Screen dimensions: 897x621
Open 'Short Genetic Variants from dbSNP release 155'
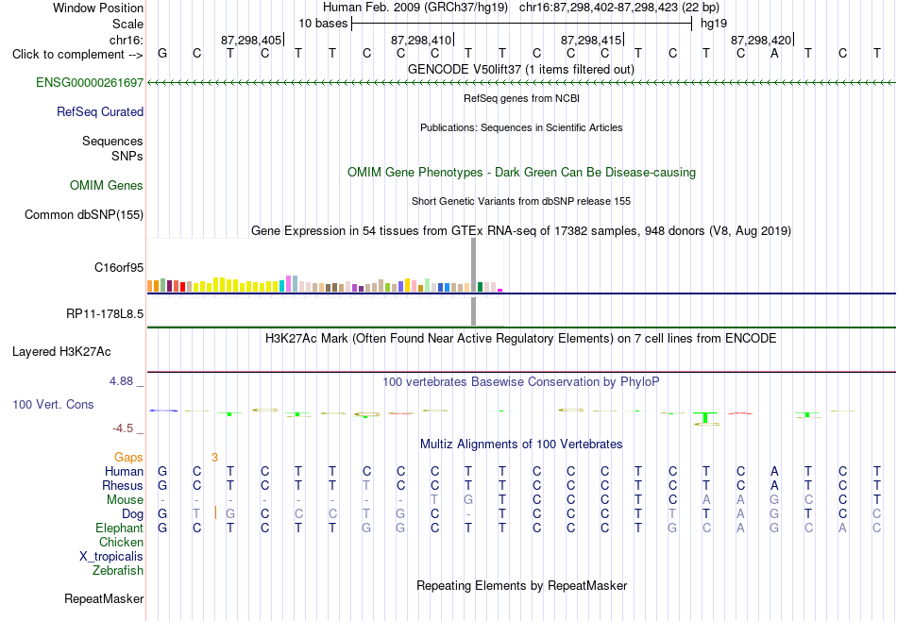(521, 201)
